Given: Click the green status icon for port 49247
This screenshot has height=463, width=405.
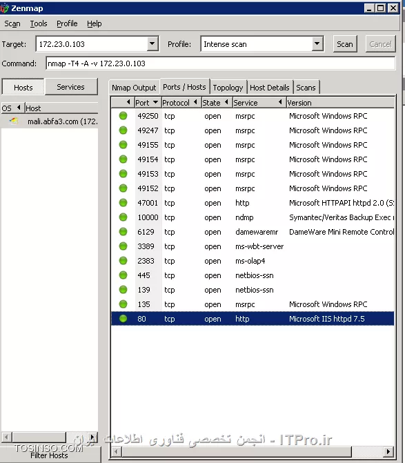Looking at the screenshot, I should pyautogui.click(x=123, y=130).
